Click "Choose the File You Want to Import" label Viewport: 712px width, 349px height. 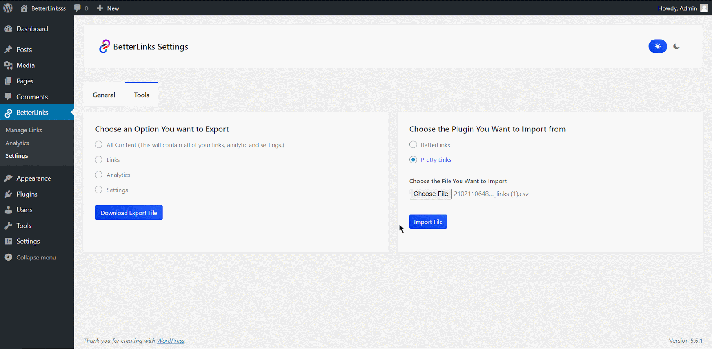pos(458,181)
